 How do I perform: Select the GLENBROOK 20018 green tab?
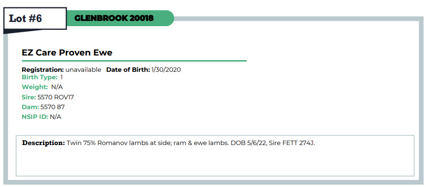[x=120, y=19]
